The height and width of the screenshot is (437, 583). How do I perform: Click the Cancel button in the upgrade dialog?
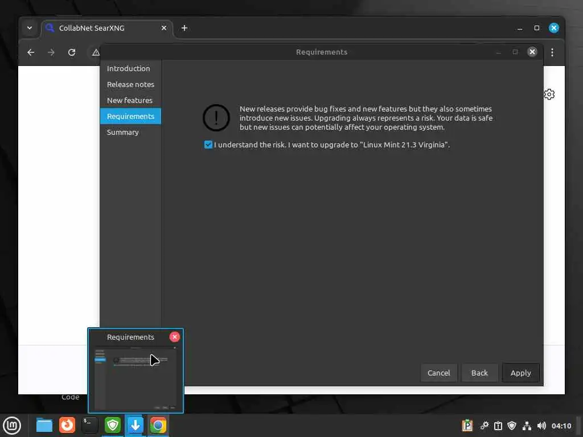[x=438, y=373]
